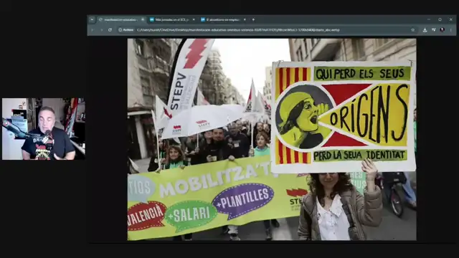Switch to the third browser tab
Image resolution: width=459 pixels, height=258 pixels.
(223, 19)
